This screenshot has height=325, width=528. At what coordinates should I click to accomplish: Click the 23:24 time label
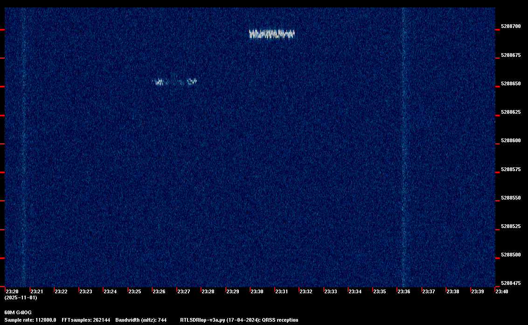pos(110,291)
